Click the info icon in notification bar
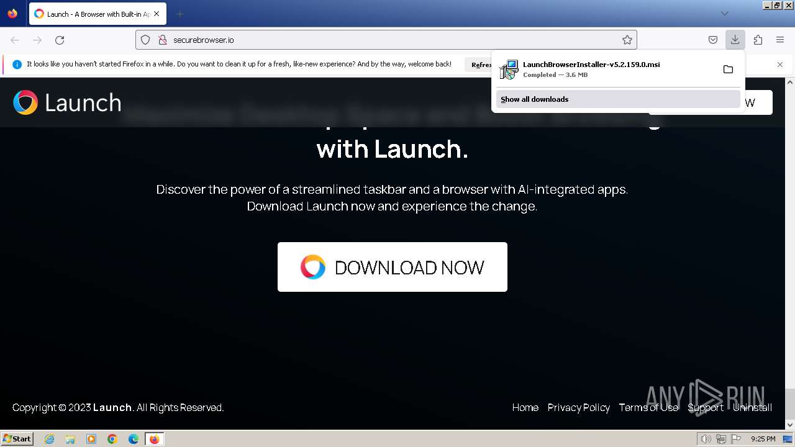The height and width of the screenshot is (447, 795). [x=17, y=65]
